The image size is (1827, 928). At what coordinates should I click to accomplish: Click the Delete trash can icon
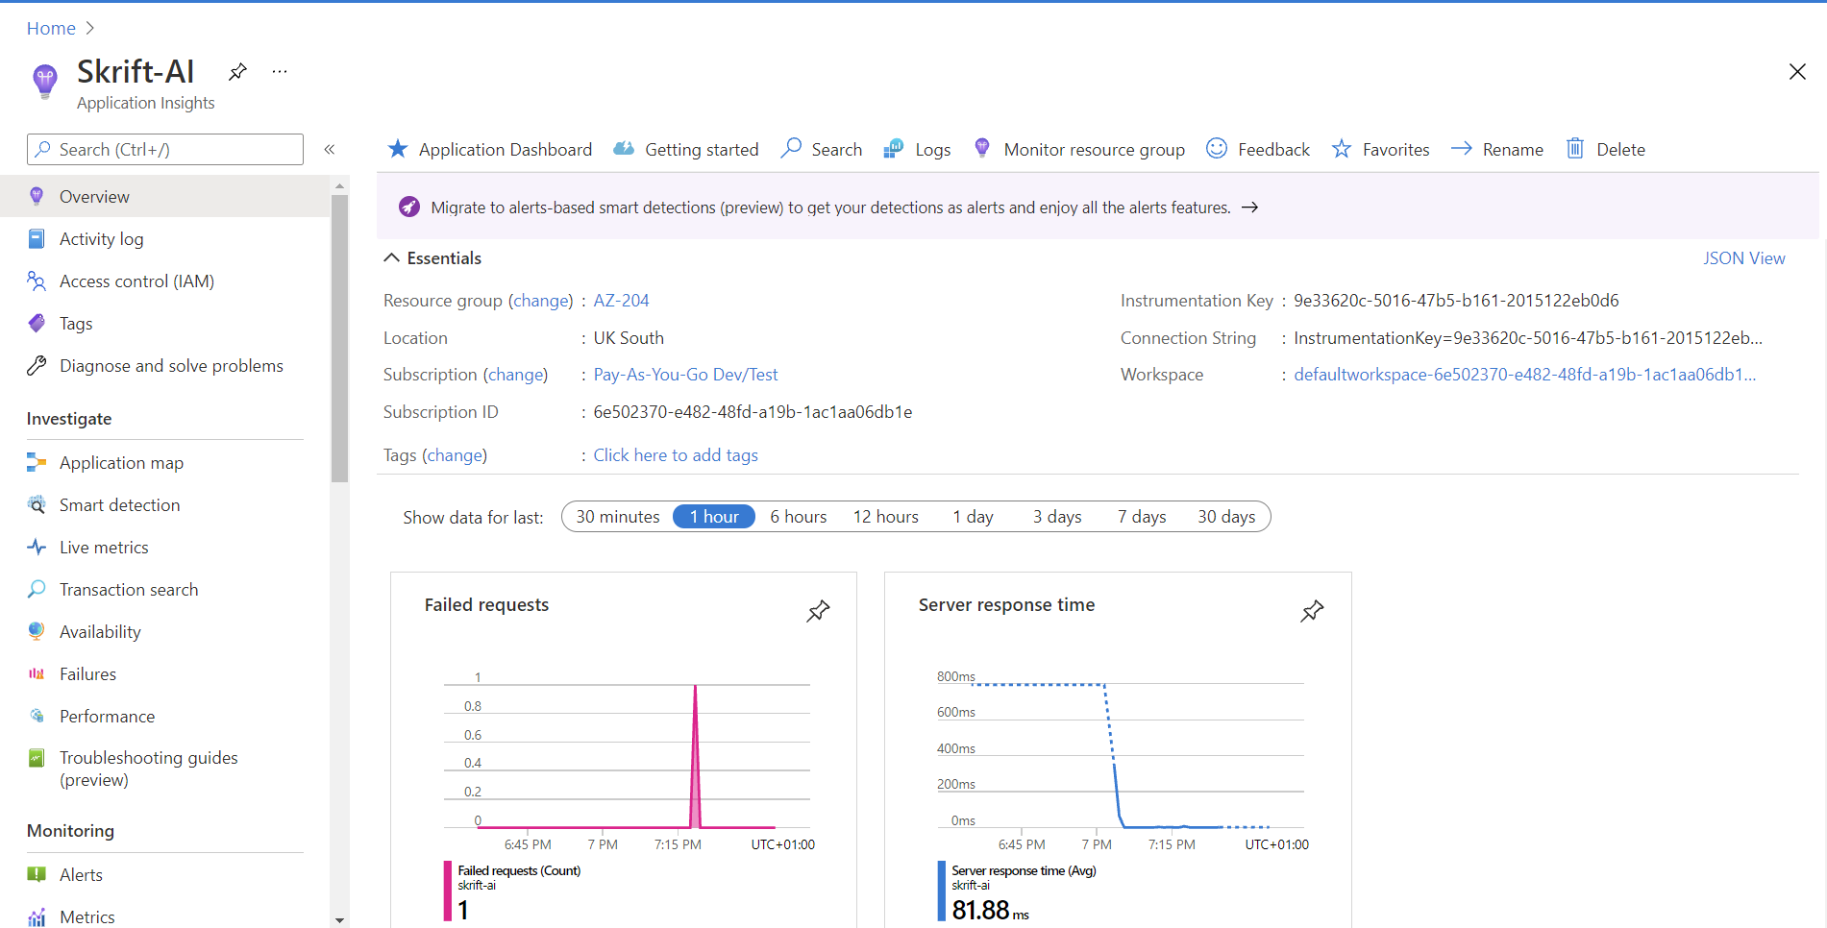(1575, 148)
